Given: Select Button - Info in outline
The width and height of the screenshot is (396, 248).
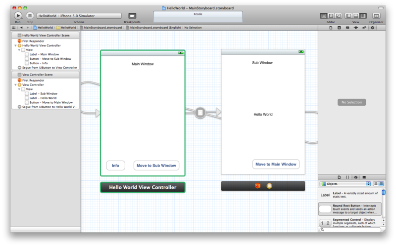Looking at the screenshot, I should coord(36,63).
